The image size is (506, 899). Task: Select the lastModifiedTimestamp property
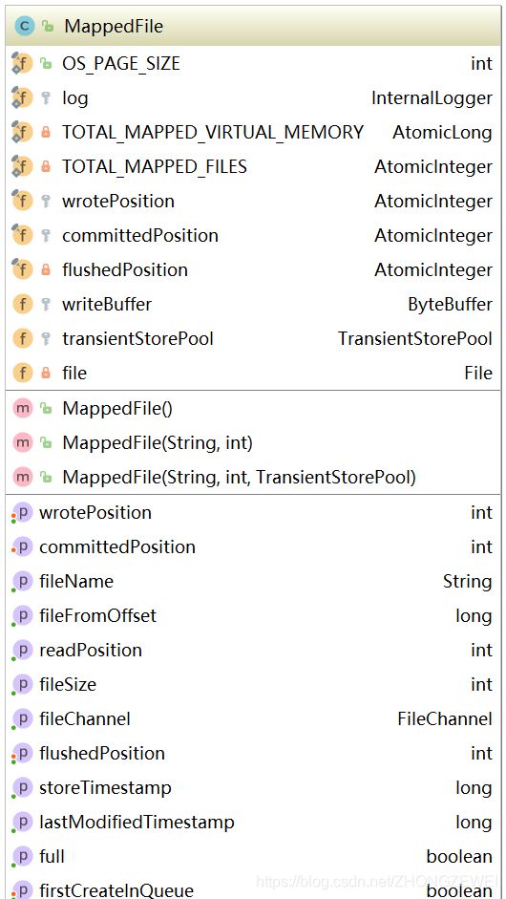pyautogui.click(x=253, y=823)
